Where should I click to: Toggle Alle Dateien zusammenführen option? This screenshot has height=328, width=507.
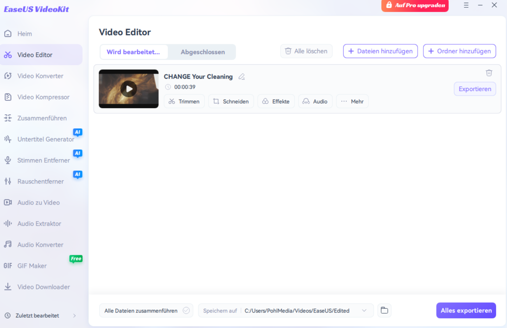[186, 310]
